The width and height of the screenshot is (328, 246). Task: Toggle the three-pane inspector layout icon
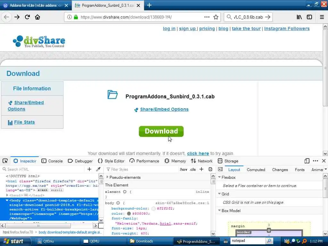[x=220, y=169]
